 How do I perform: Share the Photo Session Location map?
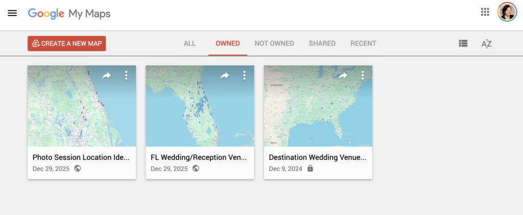tap(106, 76)
